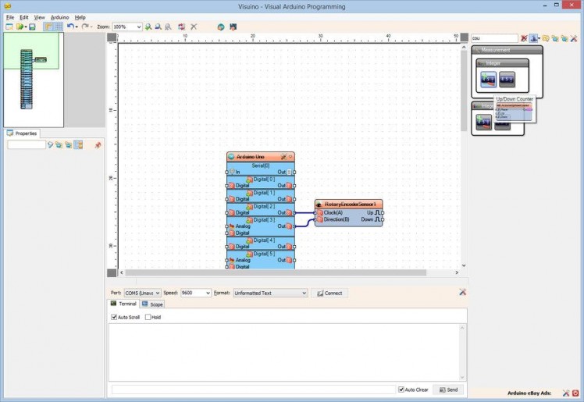Open the Format Unformatted Text dropdown
This screenshot has height=402, width=584.
[x=304, y=293]
